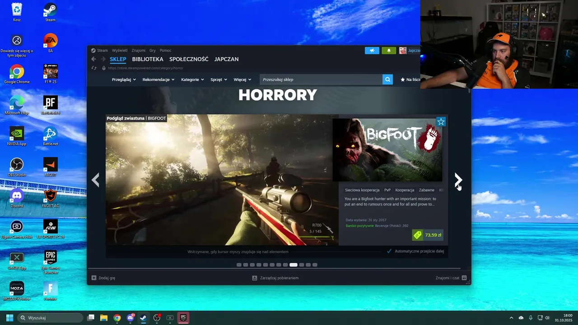The image size is (578, 325).
Task: Open Znajomi i czat
Action: click(451, 278)
